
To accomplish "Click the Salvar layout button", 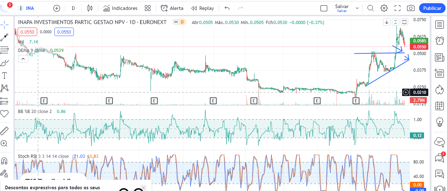I will [x=342, y=8].
